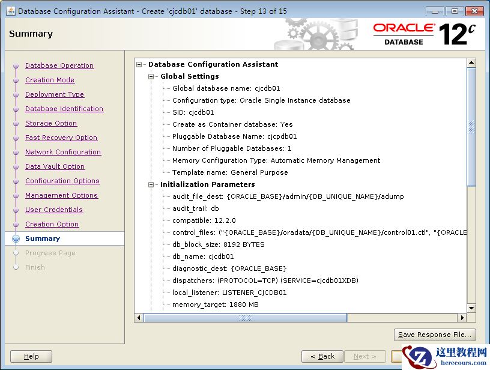Viewport: 490px width, 370px height.
Task: Select the dispatchers parameter row
Action: 265,281
